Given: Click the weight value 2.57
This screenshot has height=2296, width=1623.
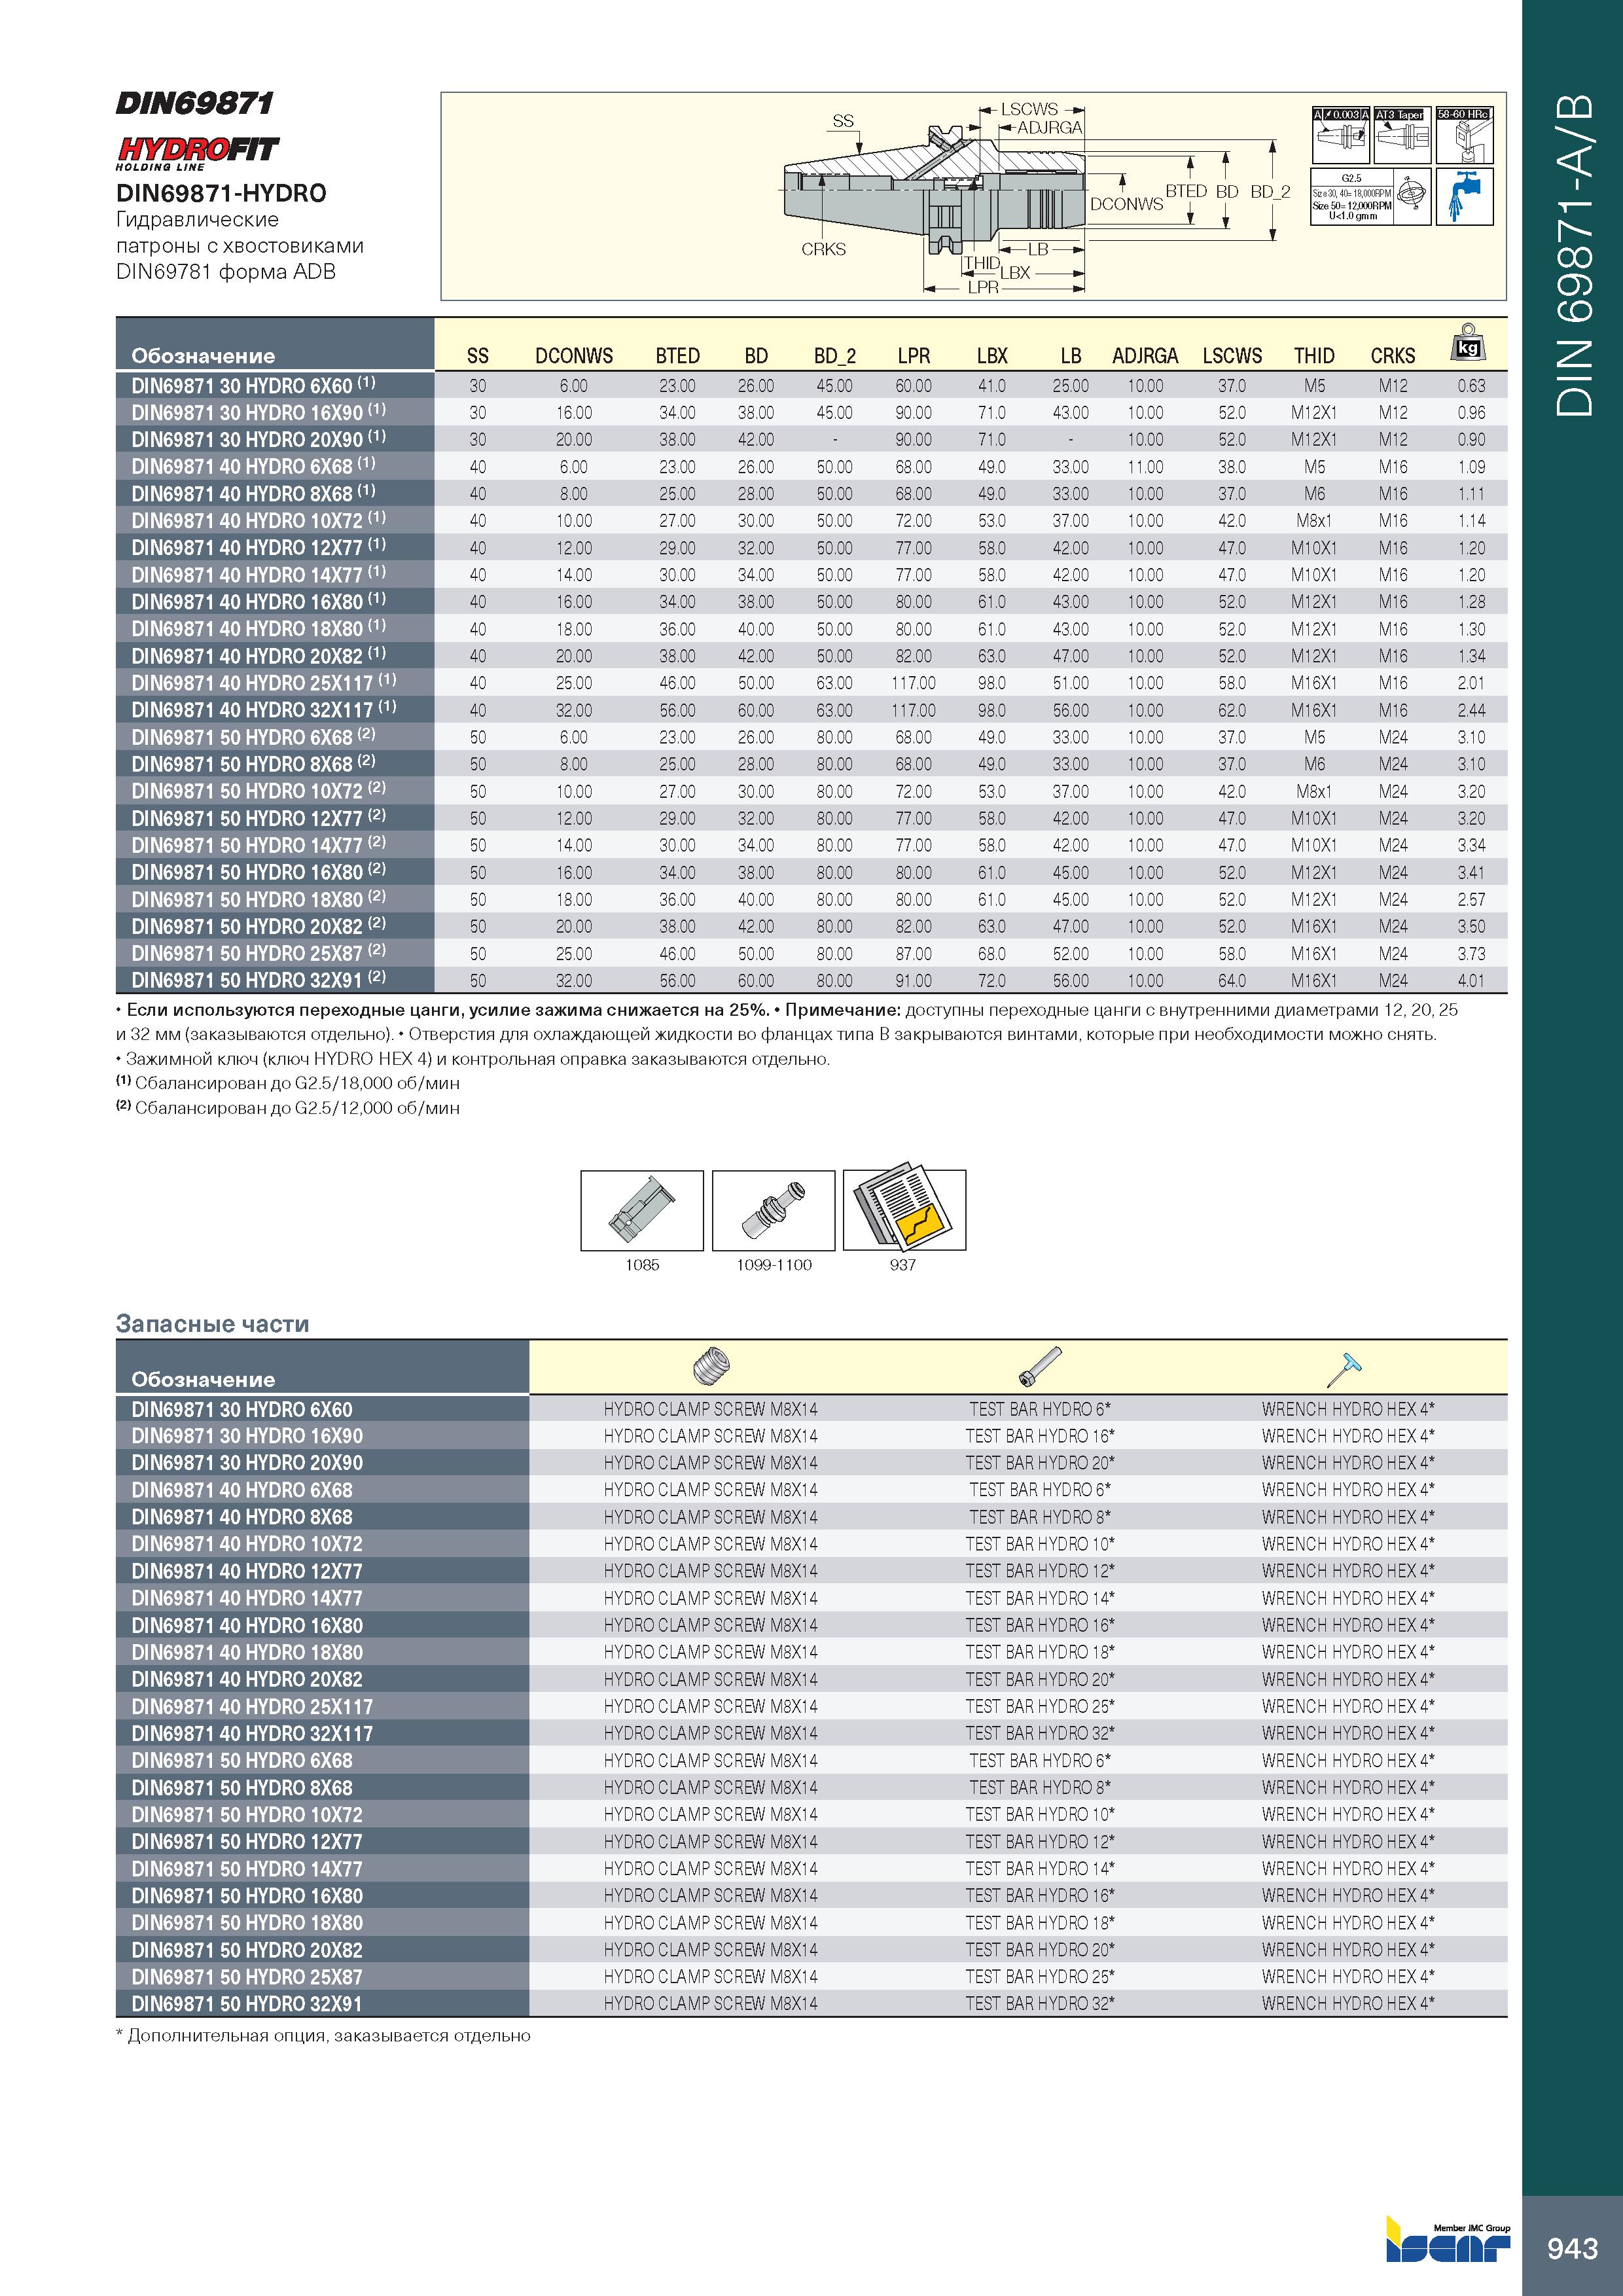Looking at the screenshot, I should tap(1471, 900).
